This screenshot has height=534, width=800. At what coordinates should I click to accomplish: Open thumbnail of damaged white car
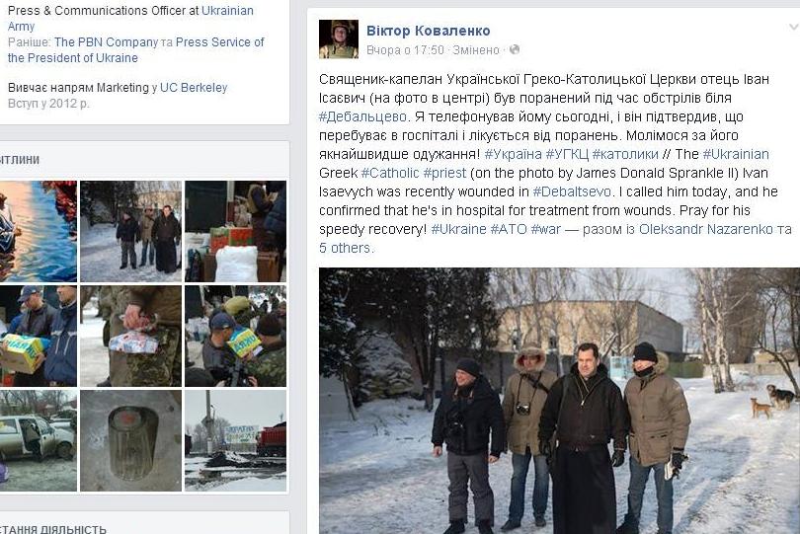39,440
